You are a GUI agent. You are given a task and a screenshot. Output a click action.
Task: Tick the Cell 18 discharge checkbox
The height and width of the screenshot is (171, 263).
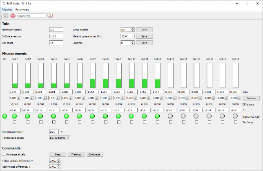point(236,122)
